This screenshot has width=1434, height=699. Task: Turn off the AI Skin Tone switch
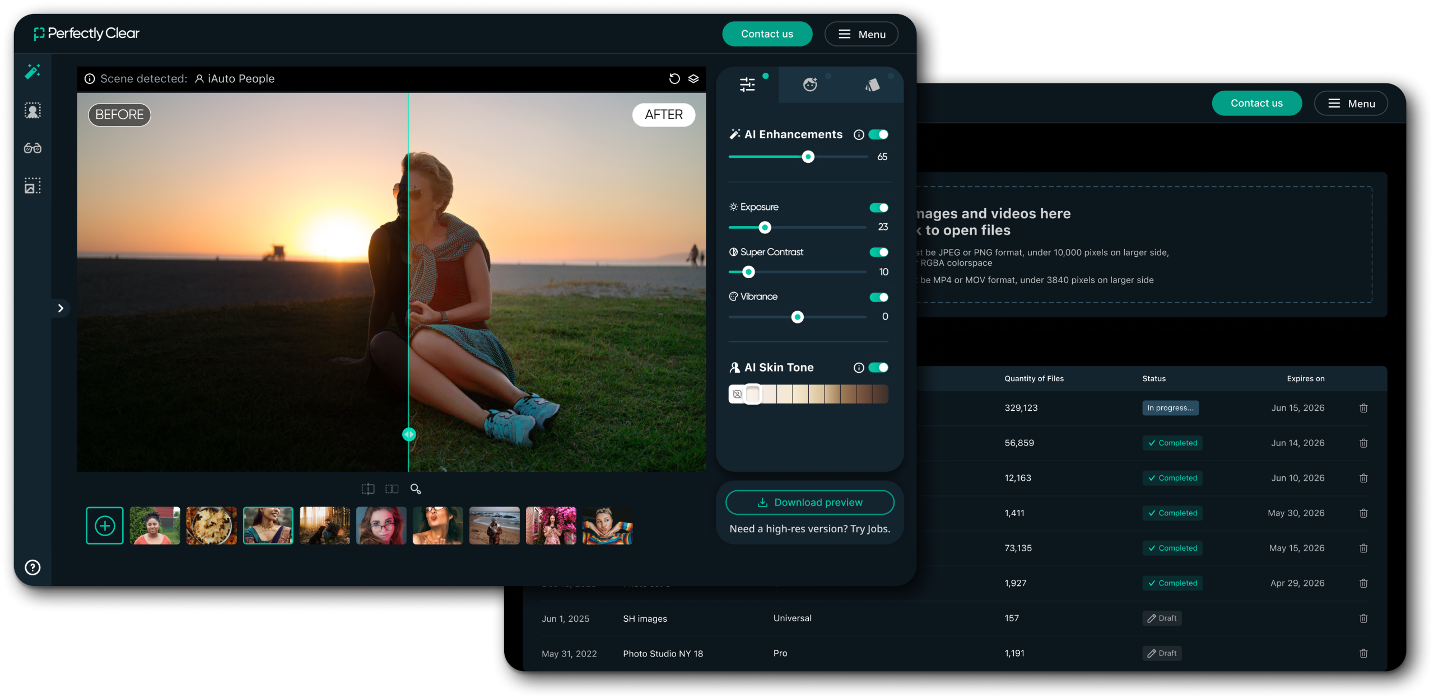(x=878, y=367)
